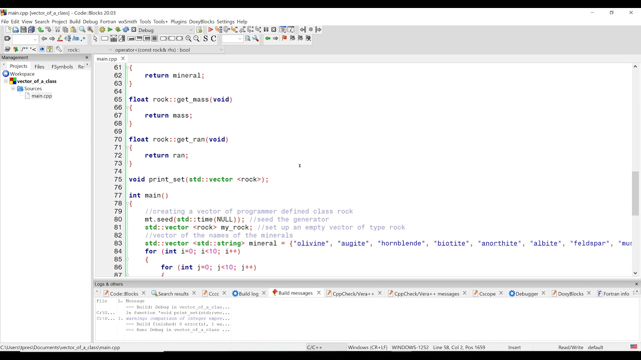Abort the current build
The image size is (641, 360).
point(134,29)
